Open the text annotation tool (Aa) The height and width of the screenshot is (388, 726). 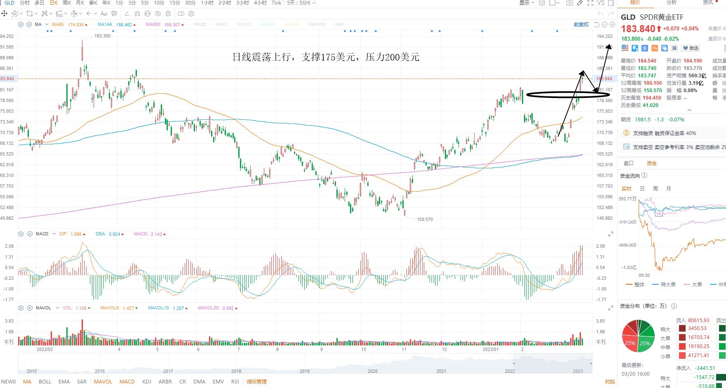(103, 14)
